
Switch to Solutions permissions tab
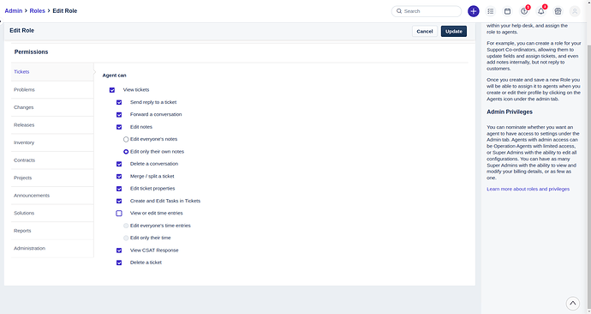(52, 214)
